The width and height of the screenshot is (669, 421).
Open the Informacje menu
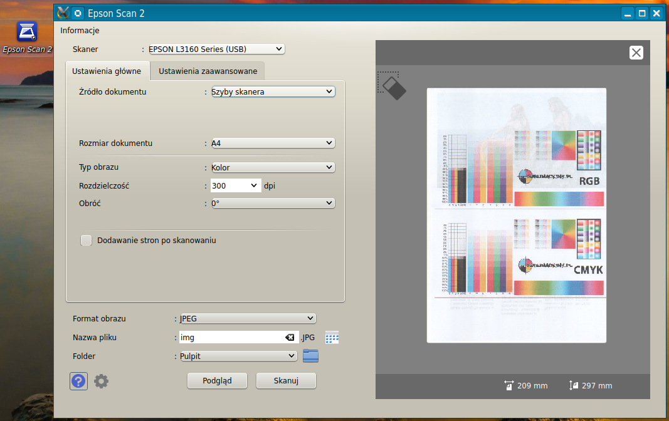(x=80, y=30)
